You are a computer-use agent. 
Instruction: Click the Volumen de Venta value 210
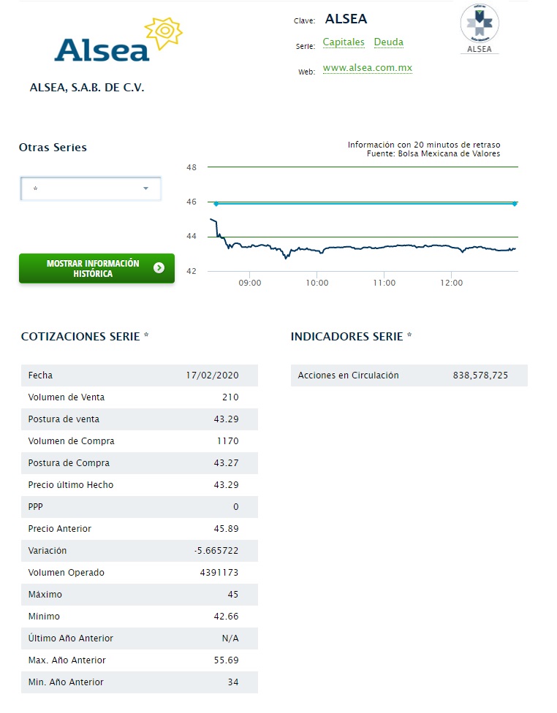(x=230, y=397)
